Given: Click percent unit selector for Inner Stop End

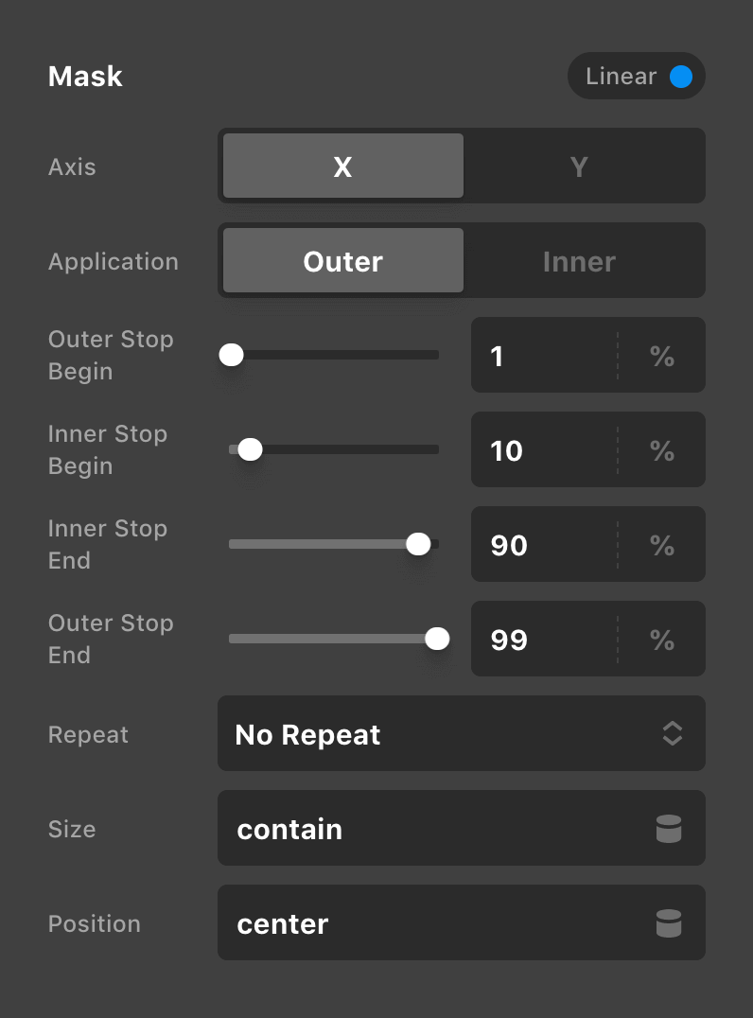Looking at the screenshot, I should pyautogui.click(x=662, y=545).
